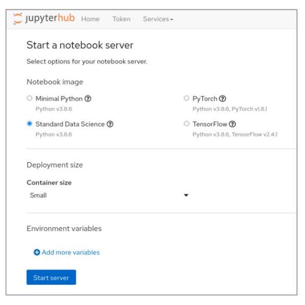The image size is (305, 305).
Task: Click the JupyterHub logo
Action: (43, 19)
